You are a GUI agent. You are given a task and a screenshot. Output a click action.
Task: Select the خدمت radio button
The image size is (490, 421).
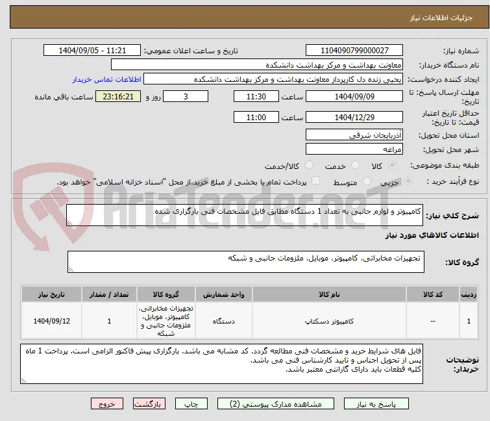point(355,165)
